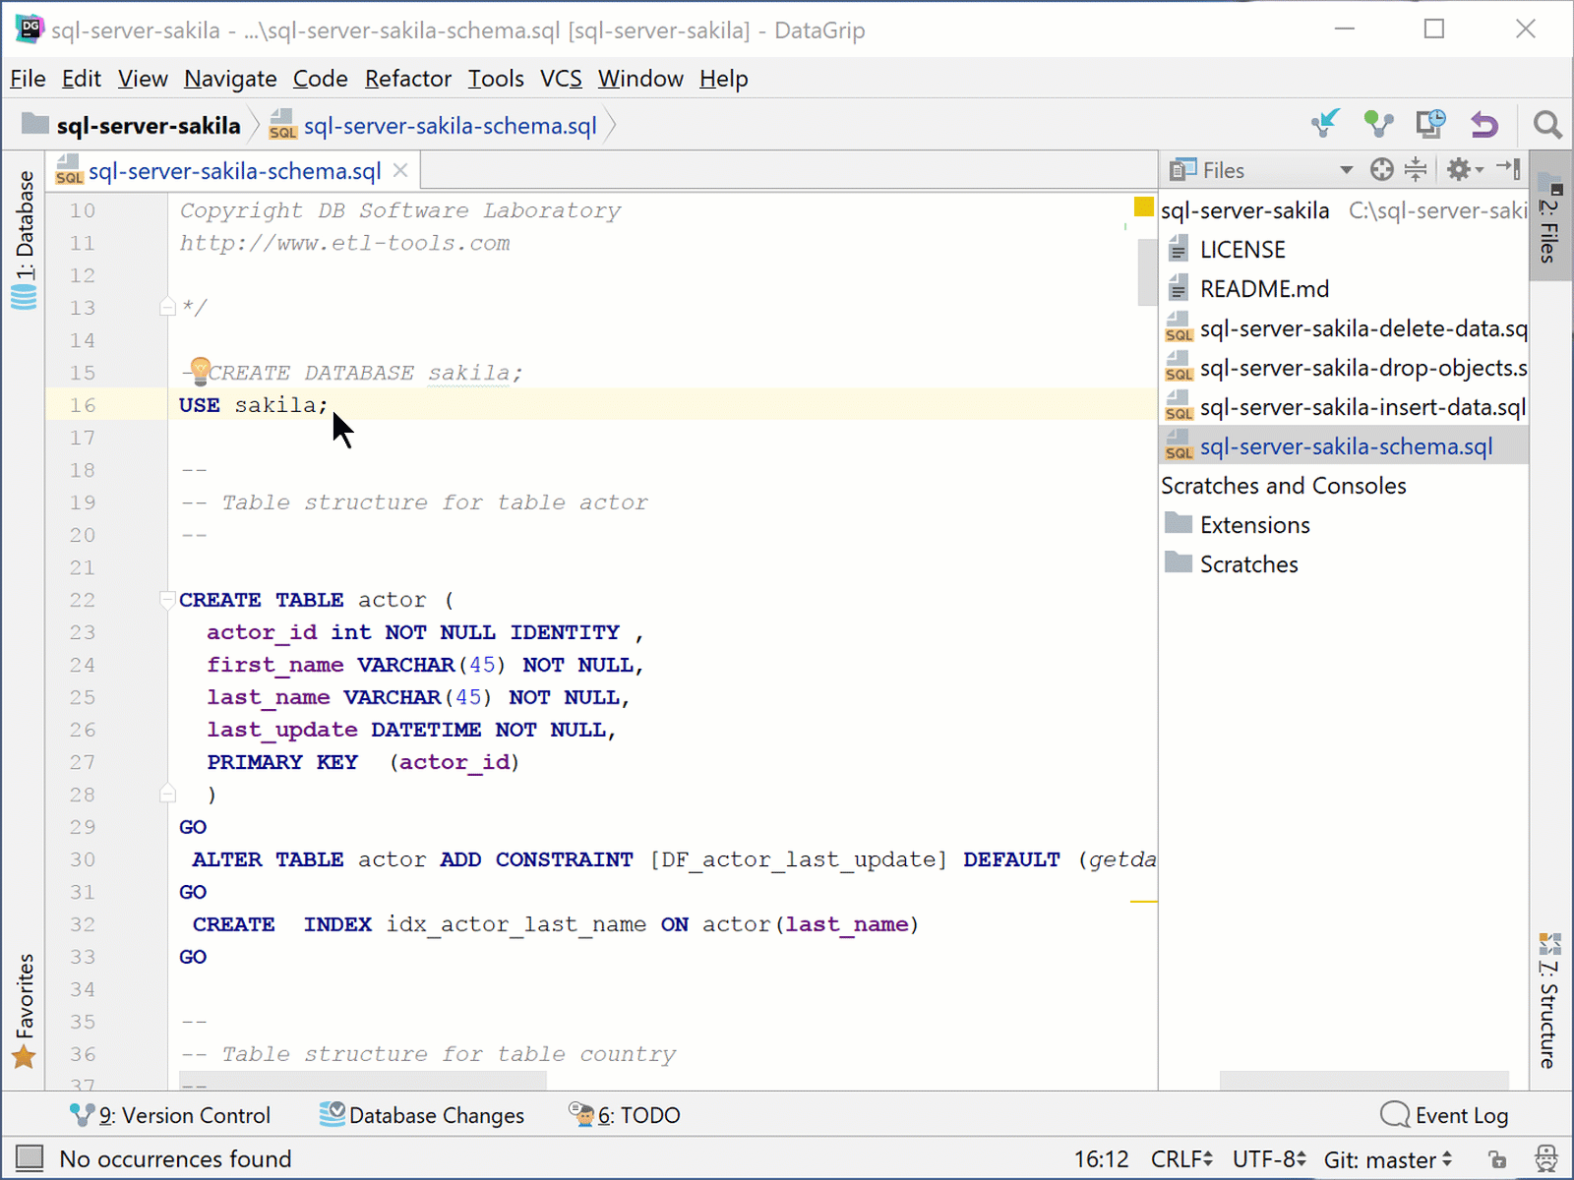Viewport: 1574px width, 1180px height.
Task: Undo last action with the purple arrow icon
Action: [1484, 125]
